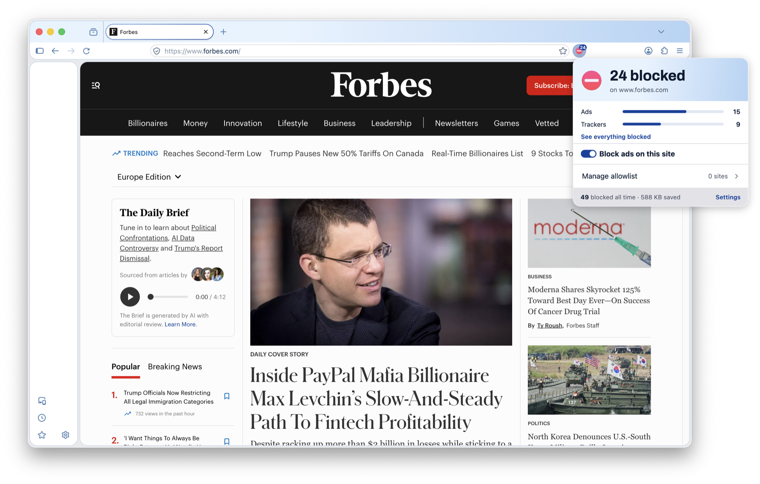The width and height of the screenshot is (760, 484).
Task: Open Manage allowlist chevron row
Action: [660, 176]
